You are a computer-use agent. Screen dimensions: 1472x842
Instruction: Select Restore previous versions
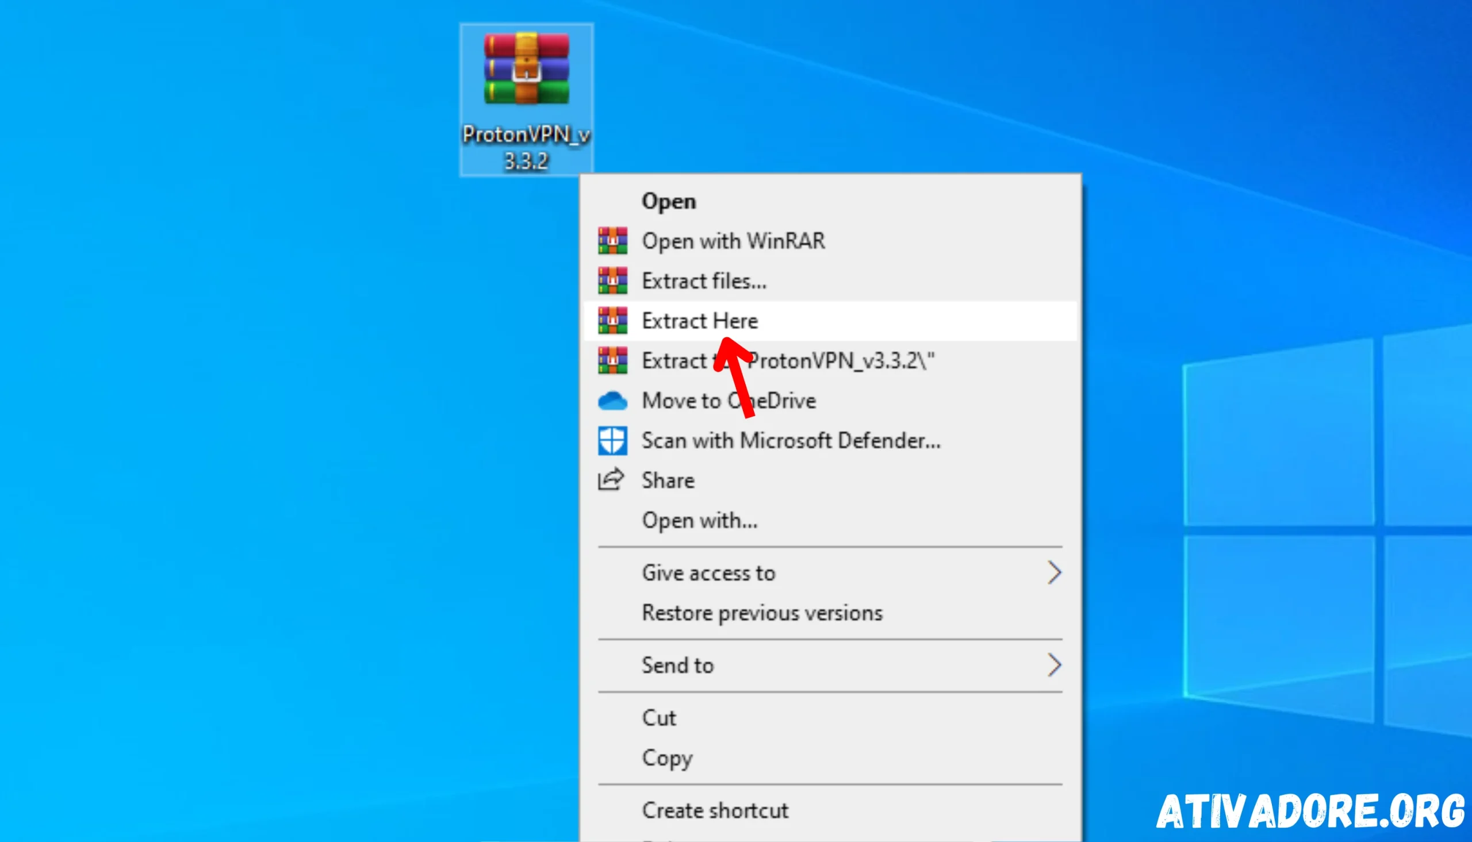[x=830, y=613]
